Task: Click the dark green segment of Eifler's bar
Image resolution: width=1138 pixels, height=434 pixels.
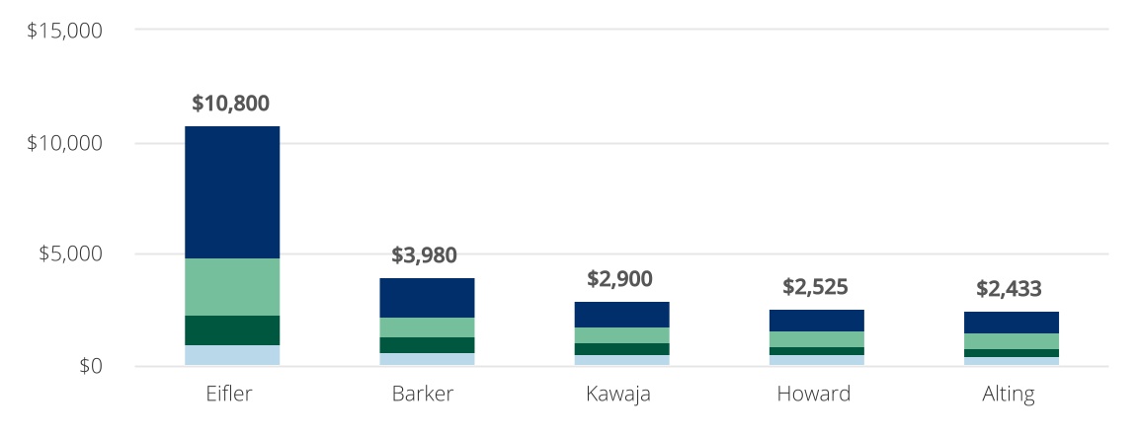Action: click(x=232, y=330)
